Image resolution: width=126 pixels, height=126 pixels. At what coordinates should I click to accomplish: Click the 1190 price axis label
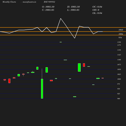pyautogui.click(x=119, y=42)
